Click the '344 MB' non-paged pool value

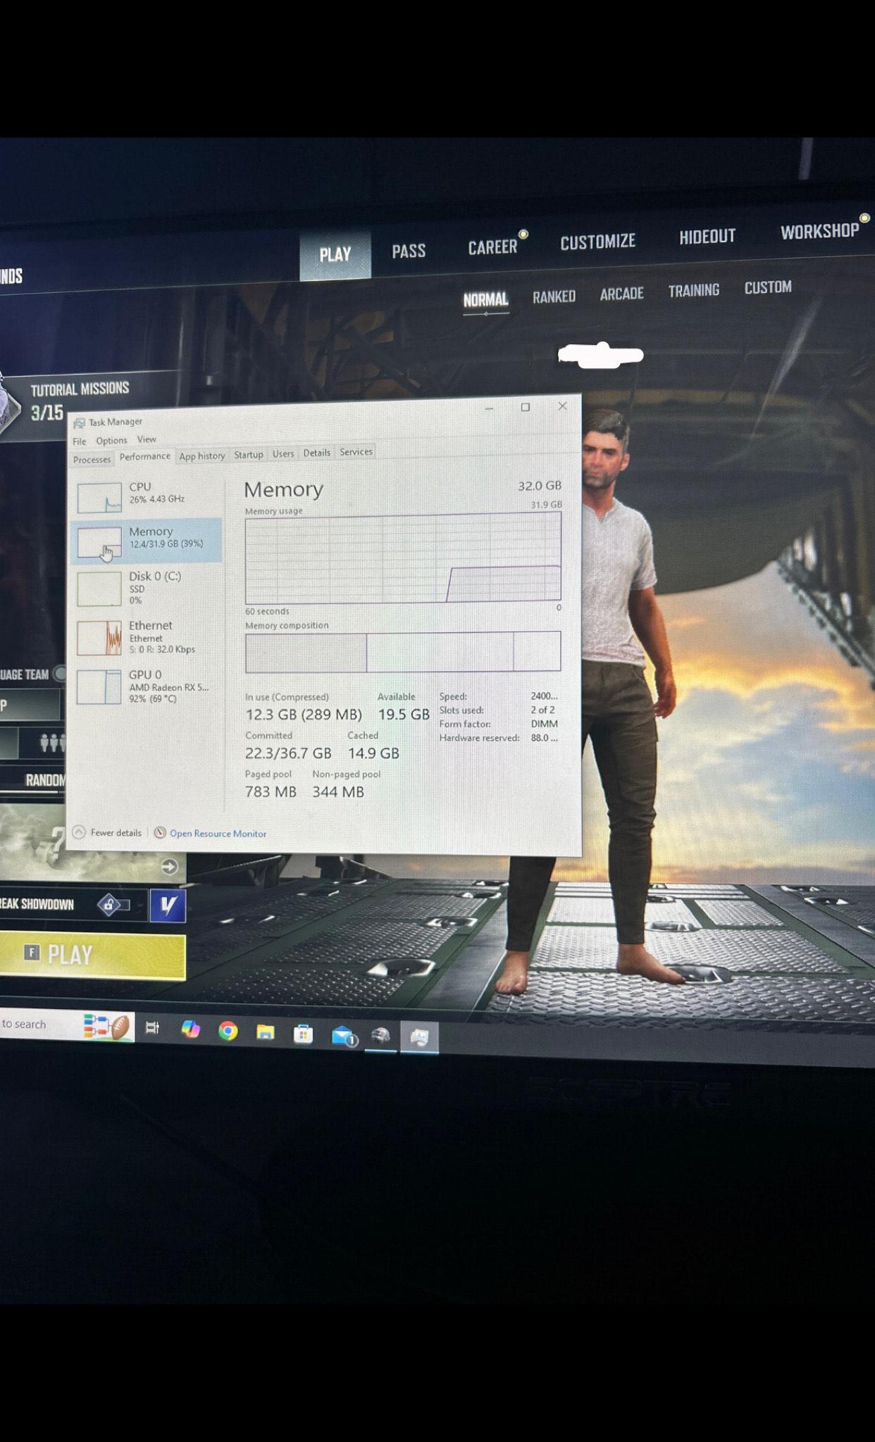(338, 792)
